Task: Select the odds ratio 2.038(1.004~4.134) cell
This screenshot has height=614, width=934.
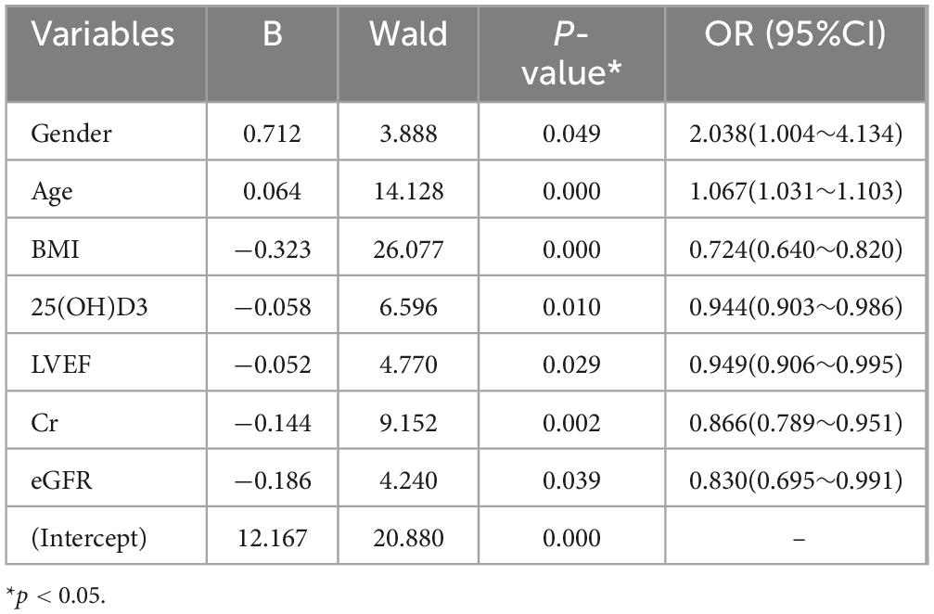Action: click(x=798, y=134)
